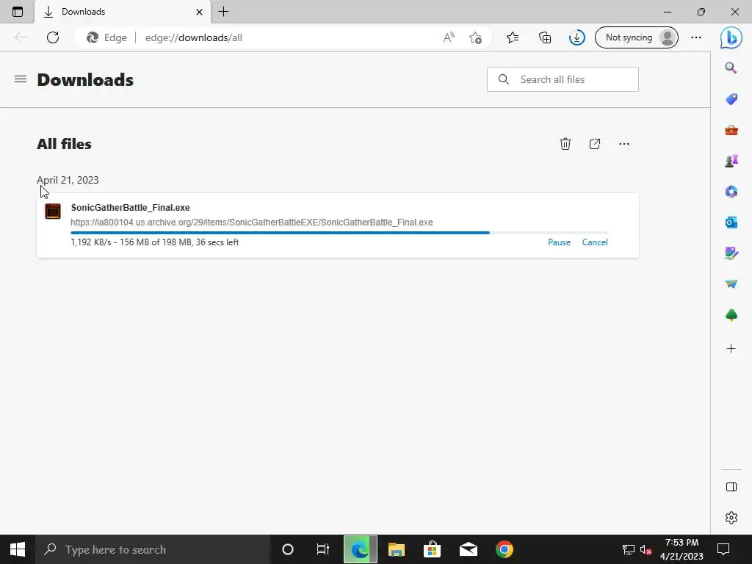Click the muted volume tray icon

pyautogui.click(x=646, y=549)
